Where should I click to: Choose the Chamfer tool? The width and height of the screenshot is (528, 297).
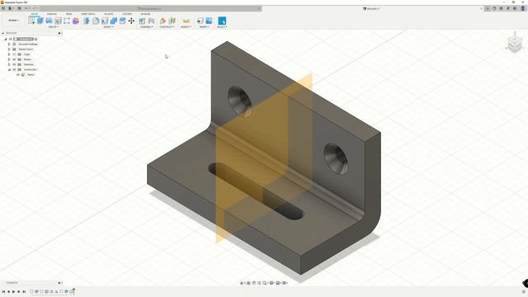click(x=105, y=21)
